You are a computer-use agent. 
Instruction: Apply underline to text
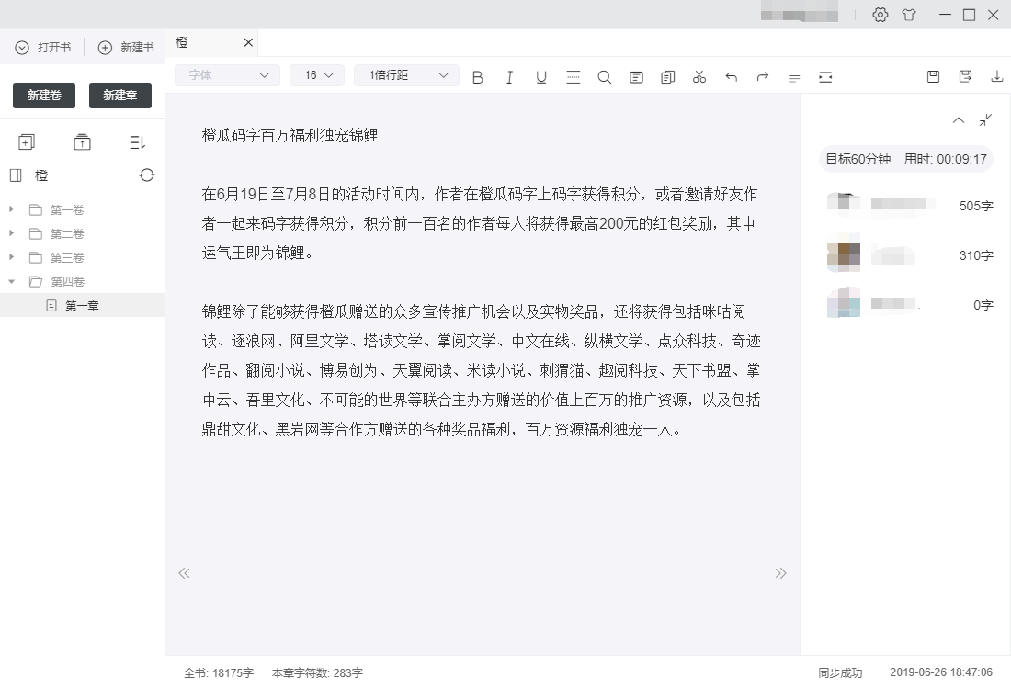[540, 77]
